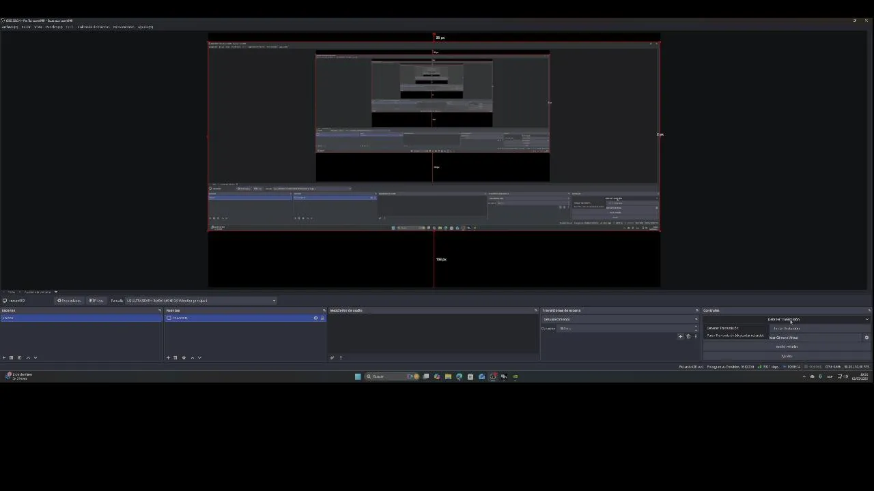Viewport: 874px width, 491px height.
Task: Toggle visibility eye of the selected source
Action: point(315,318)
